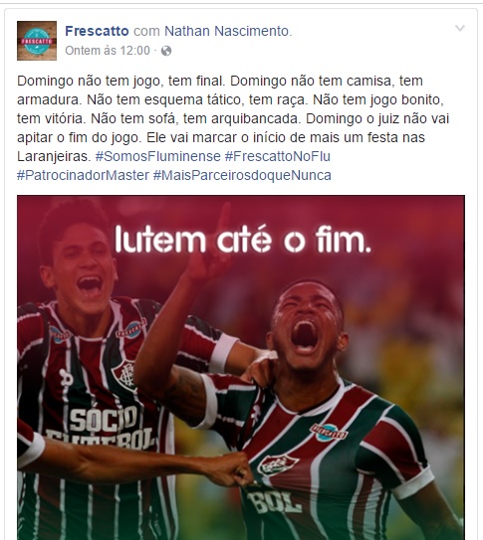Open Nathan Nascimento's profile link
This screenshot has width=483, height=540.
[226, 31]
